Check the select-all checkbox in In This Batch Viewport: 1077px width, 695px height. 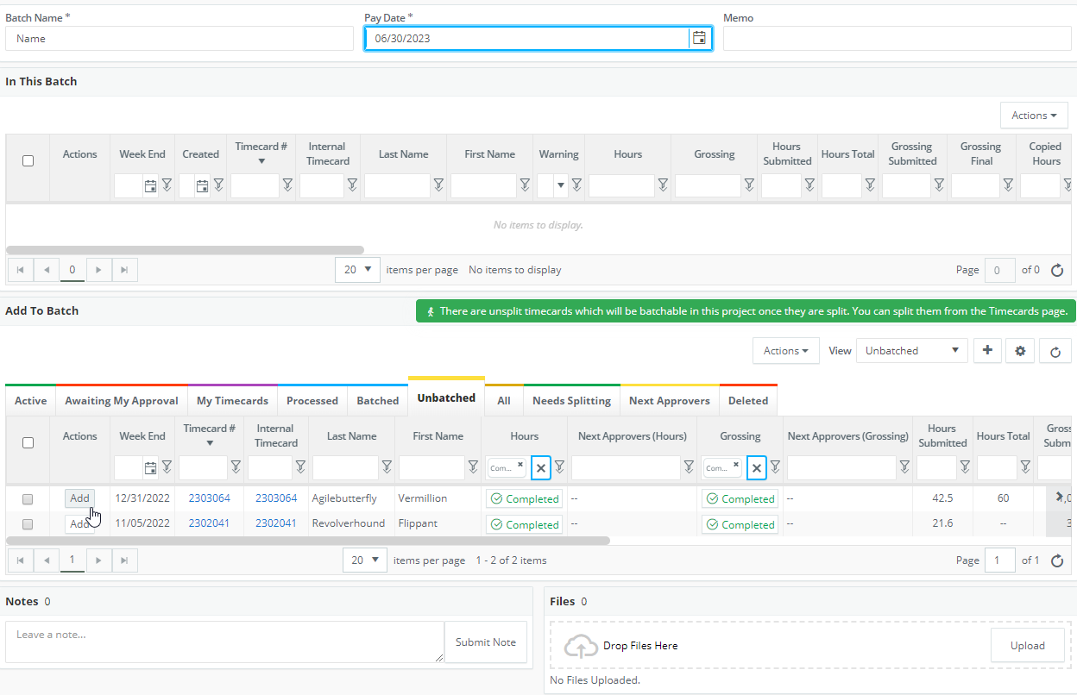coord(28,160)
